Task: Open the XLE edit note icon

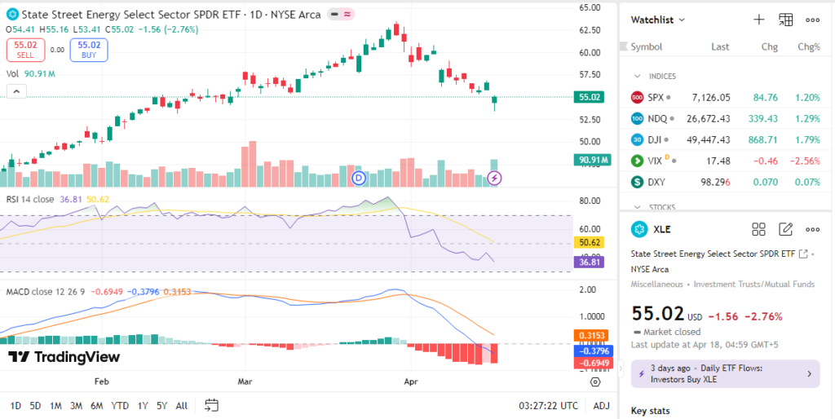Action: 786,229
